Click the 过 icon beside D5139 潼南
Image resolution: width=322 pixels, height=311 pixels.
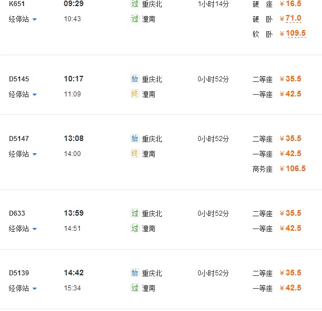pos(134,288)
